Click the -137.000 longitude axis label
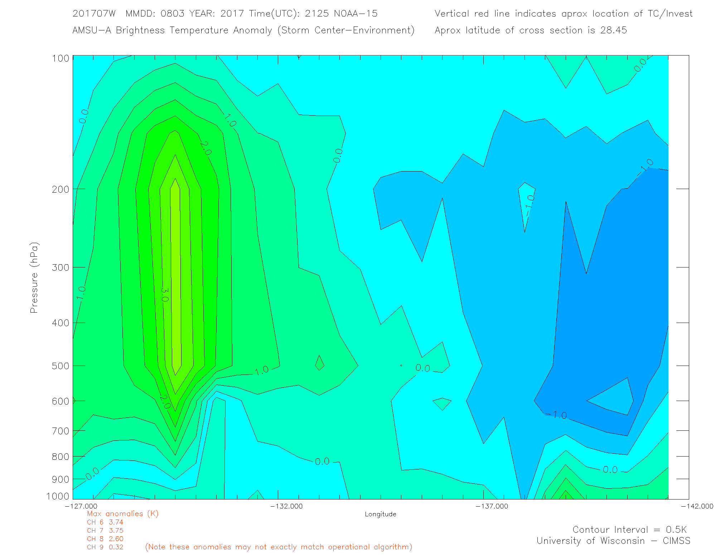The height and width of the screenshot is (555, 725). point(492,506)
